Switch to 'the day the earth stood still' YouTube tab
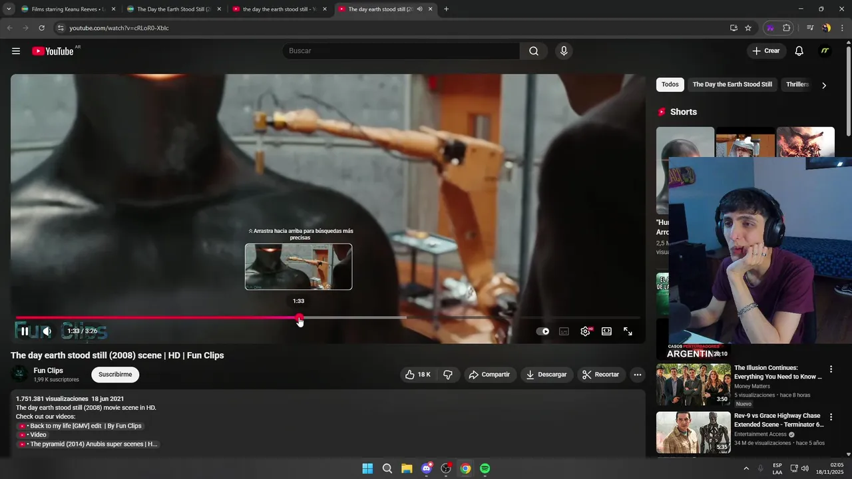The image size is (852, 479). tap(279, 9)
